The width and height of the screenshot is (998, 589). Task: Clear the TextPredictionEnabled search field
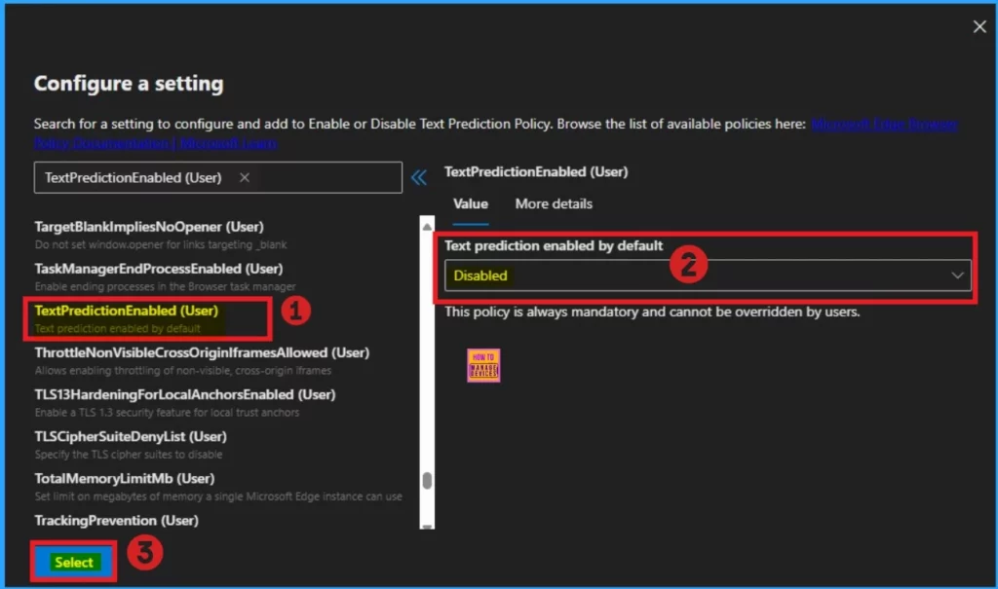pyautogui.click(x=245, y=177)
